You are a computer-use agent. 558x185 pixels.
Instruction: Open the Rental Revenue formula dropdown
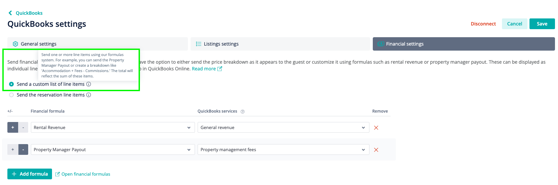pyautogui.click(x=113, y=127)
